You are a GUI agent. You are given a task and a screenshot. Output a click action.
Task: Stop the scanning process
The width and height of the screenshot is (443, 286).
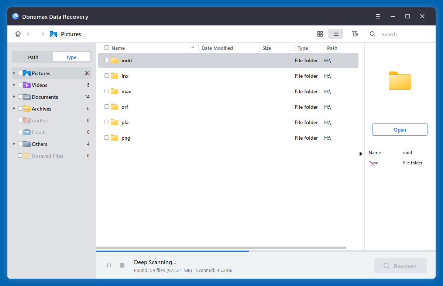[x=122, y=265]
